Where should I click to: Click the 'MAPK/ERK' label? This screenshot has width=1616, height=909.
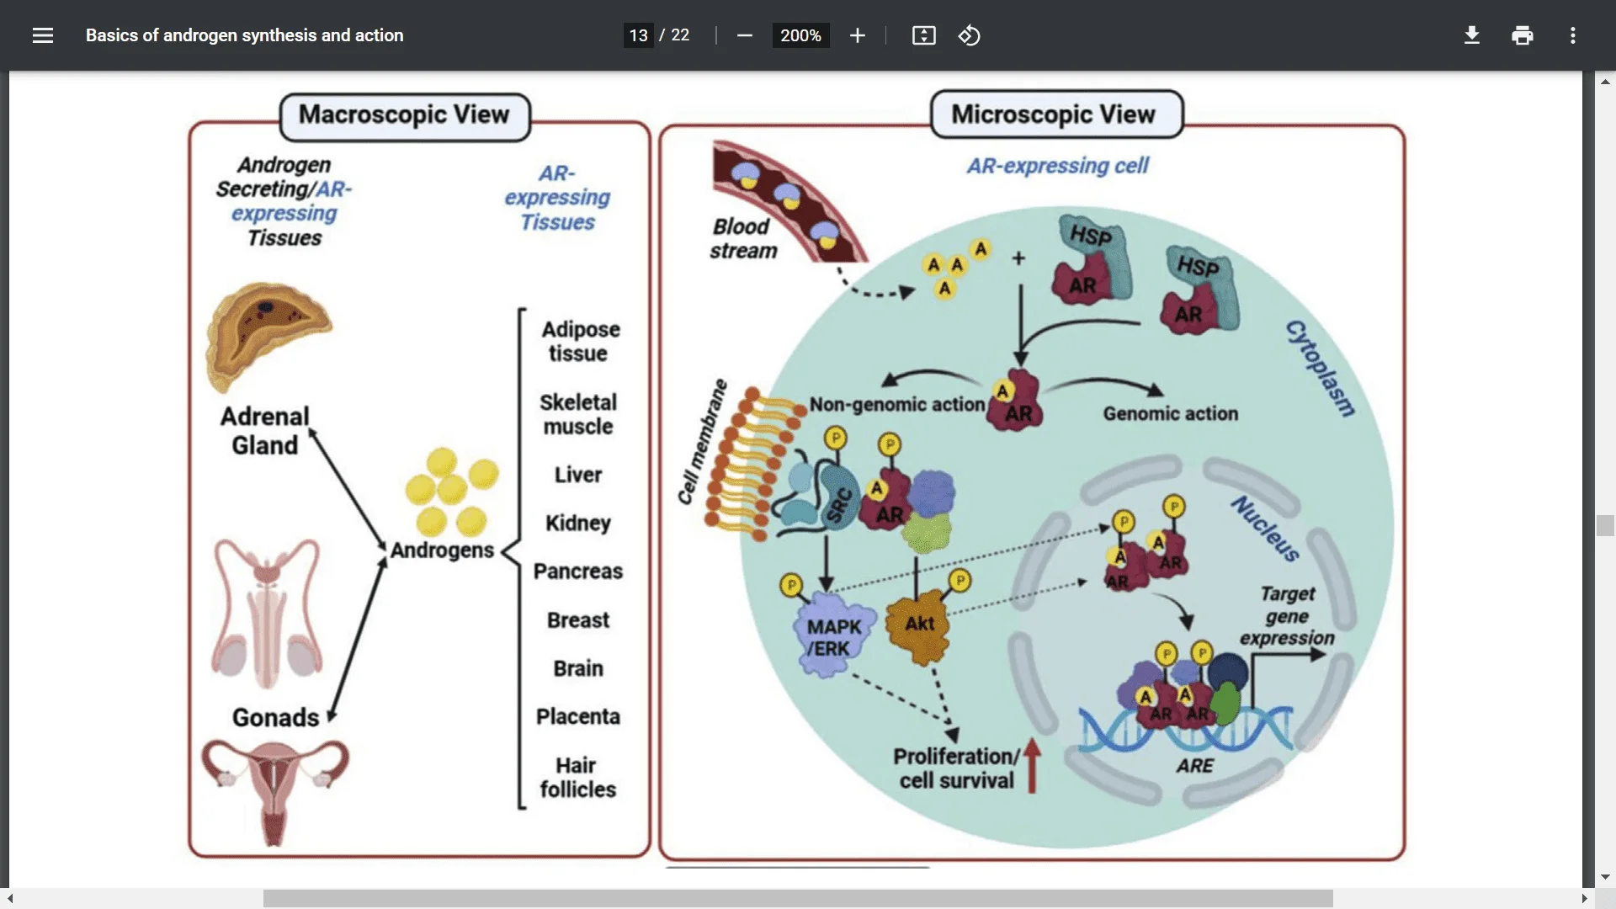pos(833,638)
